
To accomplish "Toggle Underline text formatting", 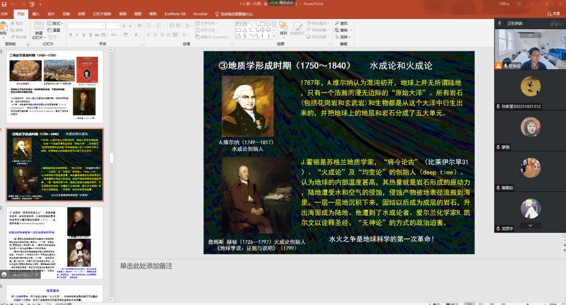I will [x=84, y=35].
